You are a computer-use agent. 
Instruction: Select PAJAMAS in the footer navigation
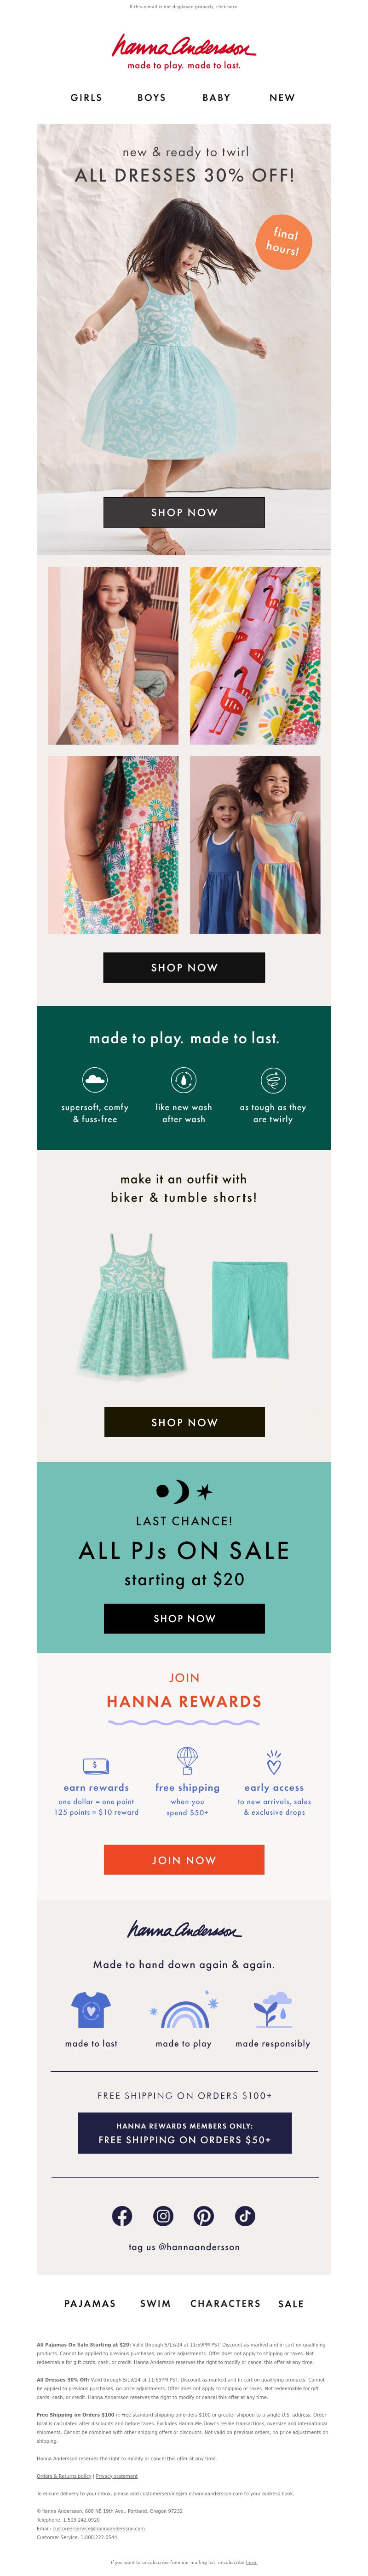[x=90, y=2303]
